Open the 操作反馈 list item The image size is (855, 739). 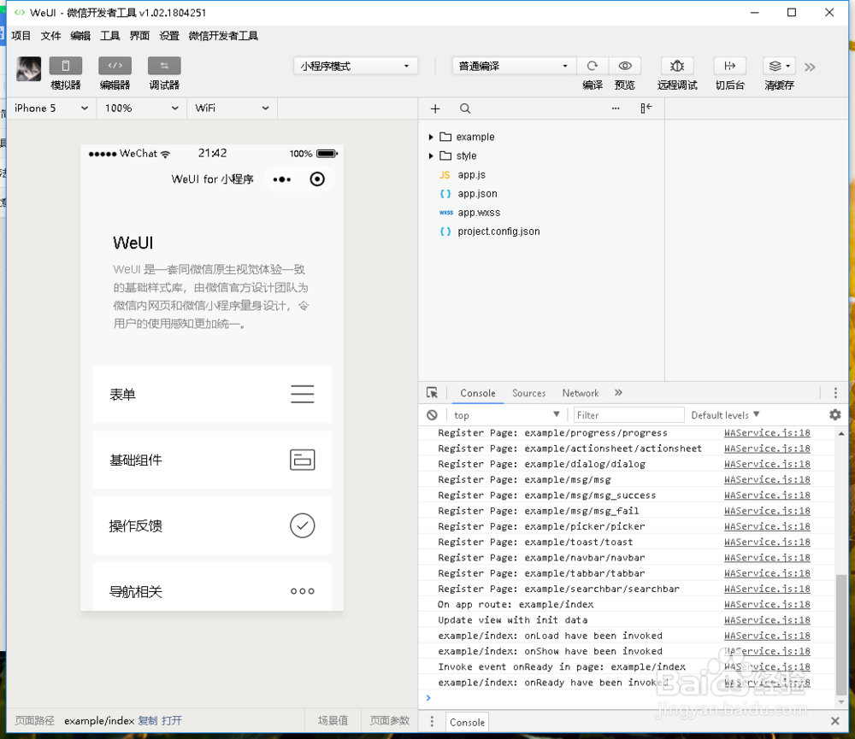click(x=212, y=525)
